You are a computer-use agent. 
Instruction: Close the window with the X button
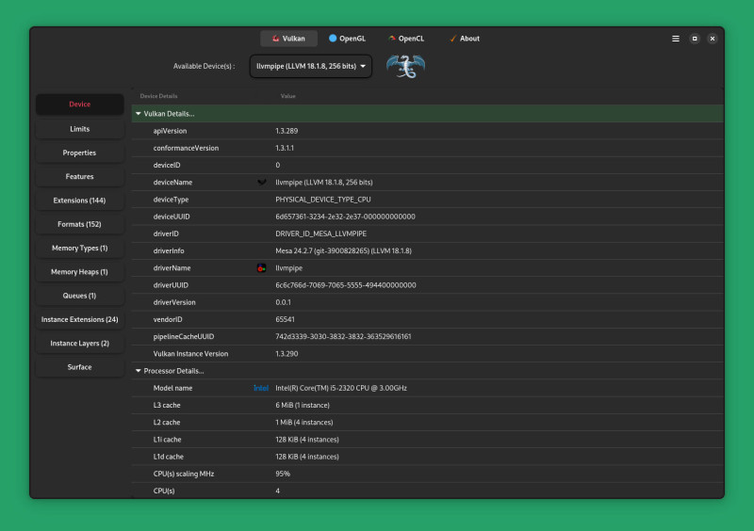click(713, 39)
